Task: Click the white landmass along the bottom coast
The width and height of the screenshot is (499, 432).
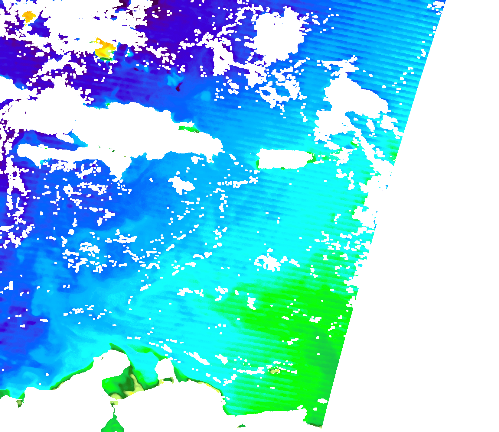Action: (x=181, y=408)
